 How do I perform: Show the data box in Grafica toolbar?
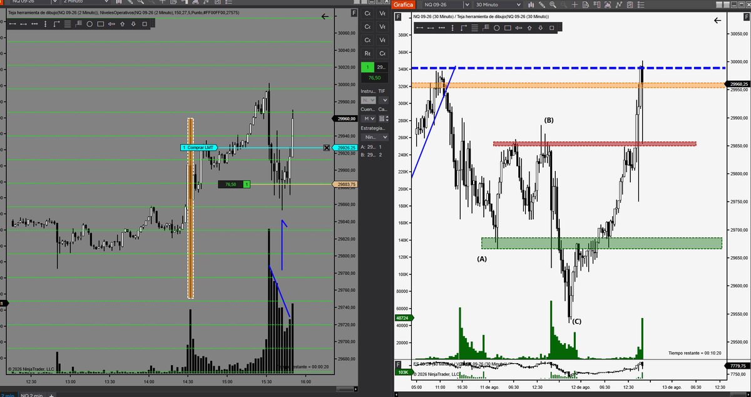[586, 5]
